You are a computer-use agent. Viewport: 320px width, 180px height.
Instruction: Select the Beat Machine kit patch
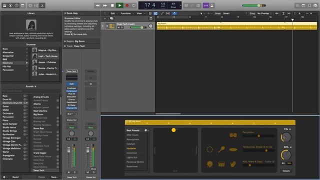tap(40, 111)
